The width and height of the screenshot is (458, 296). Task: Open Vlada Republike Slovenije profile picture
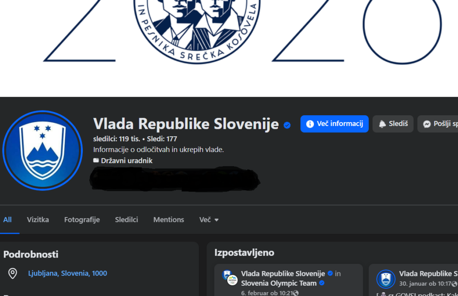pyautogui.click(x=42, y=150)
